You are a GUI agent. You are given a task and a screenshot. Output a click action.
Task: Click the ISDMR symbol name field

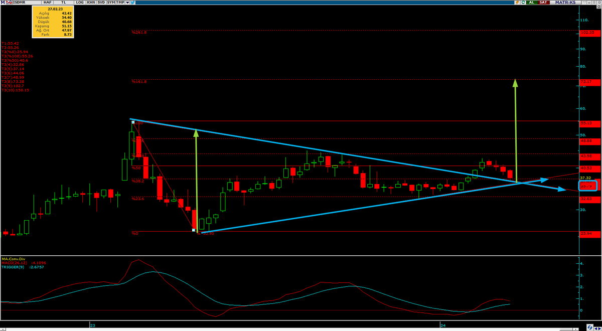tap(27, 3)
